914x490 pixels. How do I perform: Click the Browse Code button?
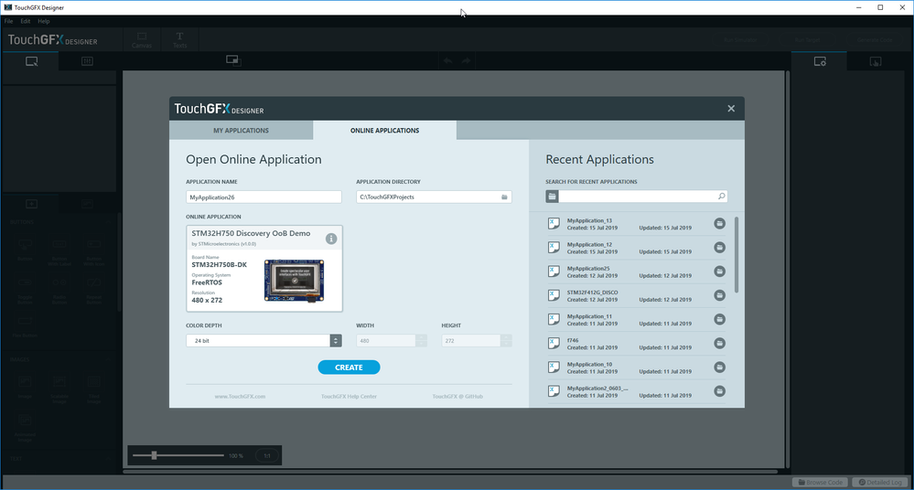click(x=820, y=483)
